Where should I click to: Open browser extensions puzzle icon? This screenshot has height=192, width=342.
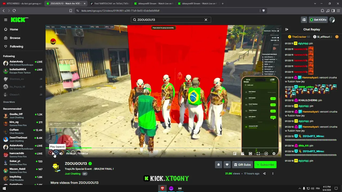[x=322, y=11]
